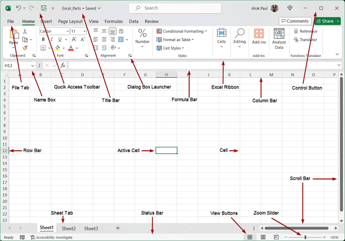Open the Formulas ribbon tab
Image resolution: width=345 pixels, height=241 pixels.
click(x=114, y=21)
